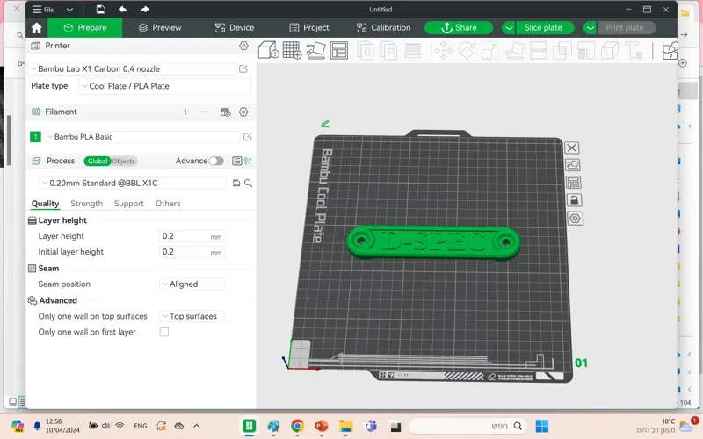Switch process scope to Global
Screen dimensions: 703x439
[x=97, y=162]
